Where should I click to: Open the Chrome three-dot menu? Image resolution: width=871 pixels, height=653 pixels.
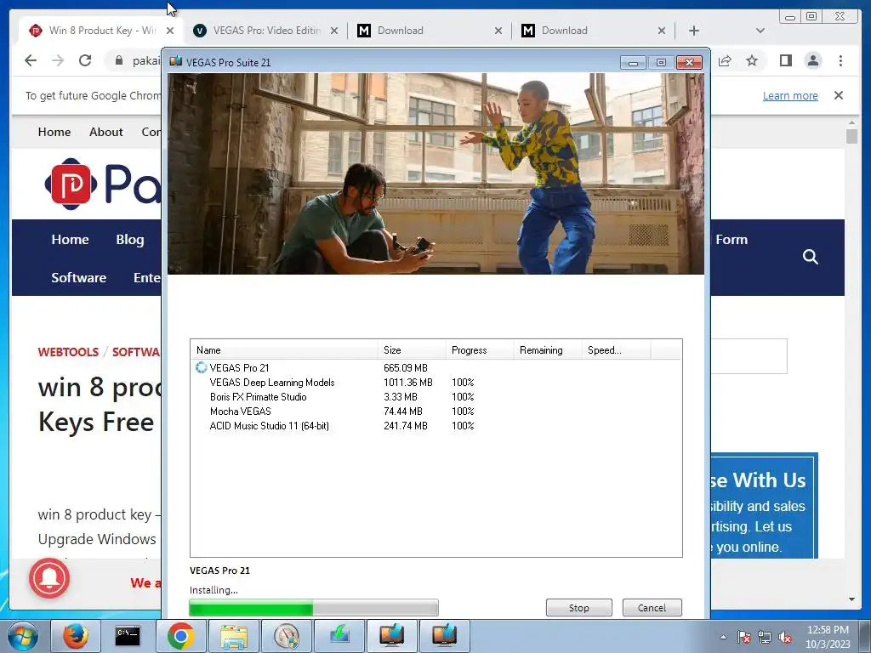[x=840, y=60]
